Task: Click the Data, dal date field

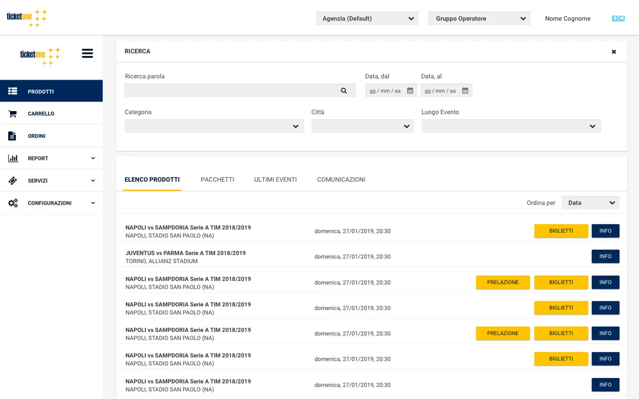Action: pos(391,91)
